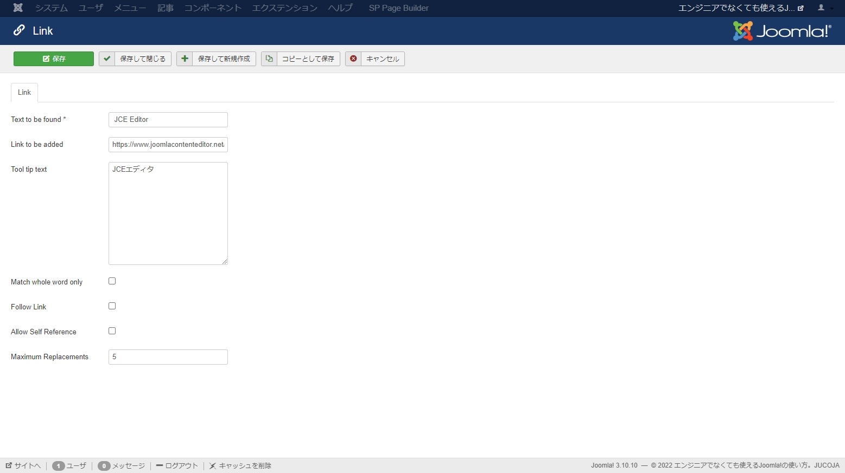Open the システム menu
Image resolution: width=845 pixels, height=473 pixels.
(x=52, y=8)
